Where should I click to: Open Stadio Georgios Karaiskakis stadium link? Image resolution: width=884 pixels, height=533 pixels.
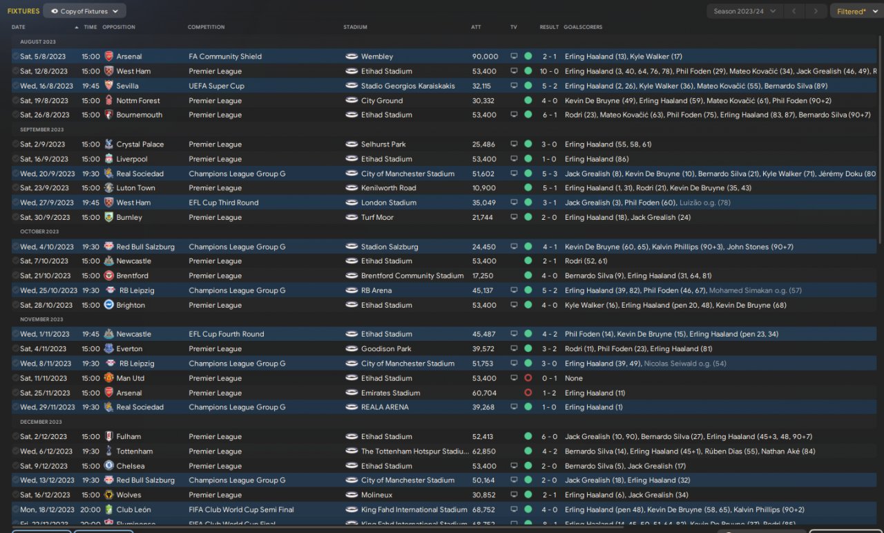[407, 86]
